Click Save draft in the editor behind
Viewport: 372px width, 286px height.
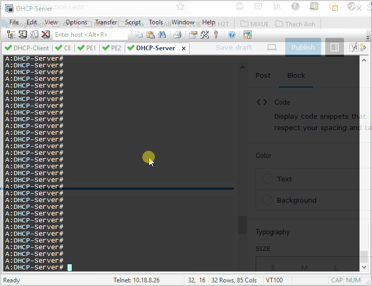click(234, 47)
